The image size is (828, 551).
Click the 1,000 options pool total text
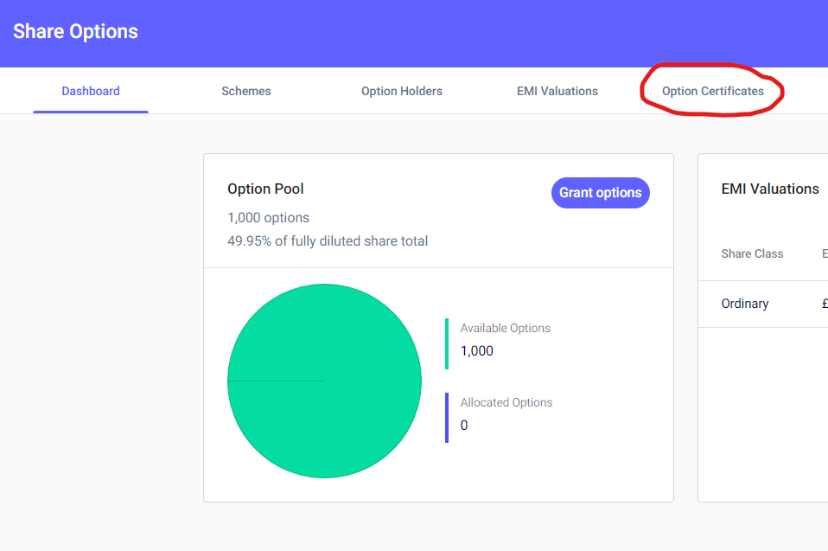point(268,218)
